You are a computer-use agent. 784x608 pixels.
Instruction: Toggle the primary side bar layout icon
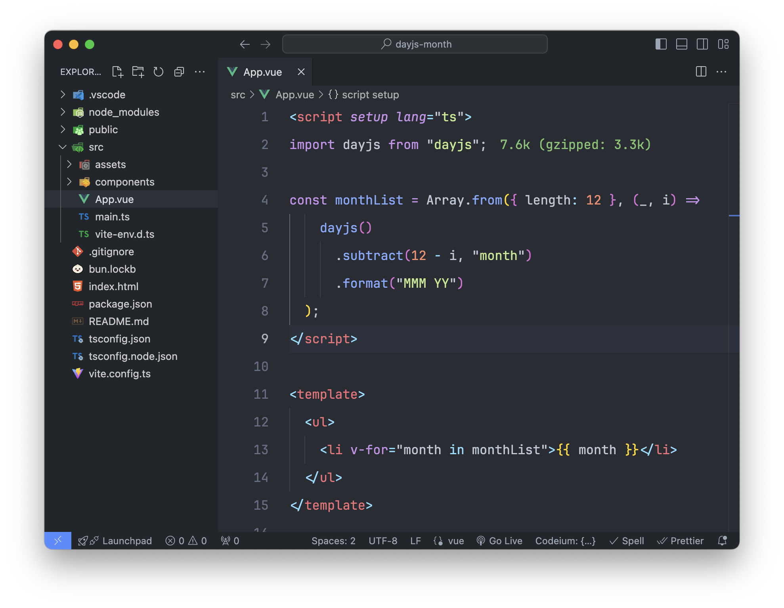[661, 44]
